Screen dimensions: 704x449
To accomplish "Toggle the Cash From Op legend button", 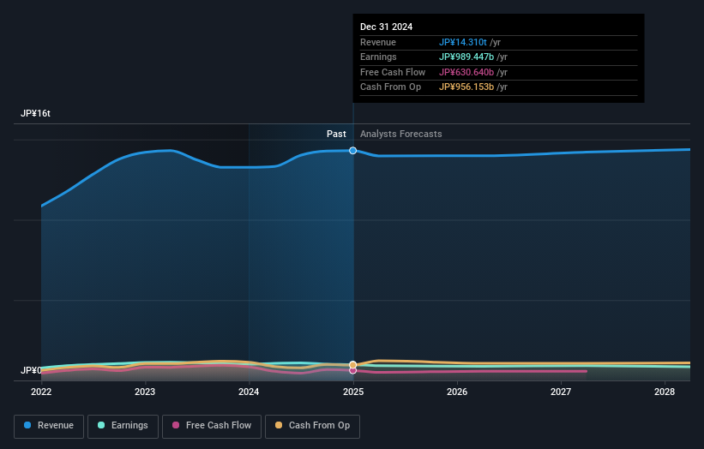I will [312, 426].
